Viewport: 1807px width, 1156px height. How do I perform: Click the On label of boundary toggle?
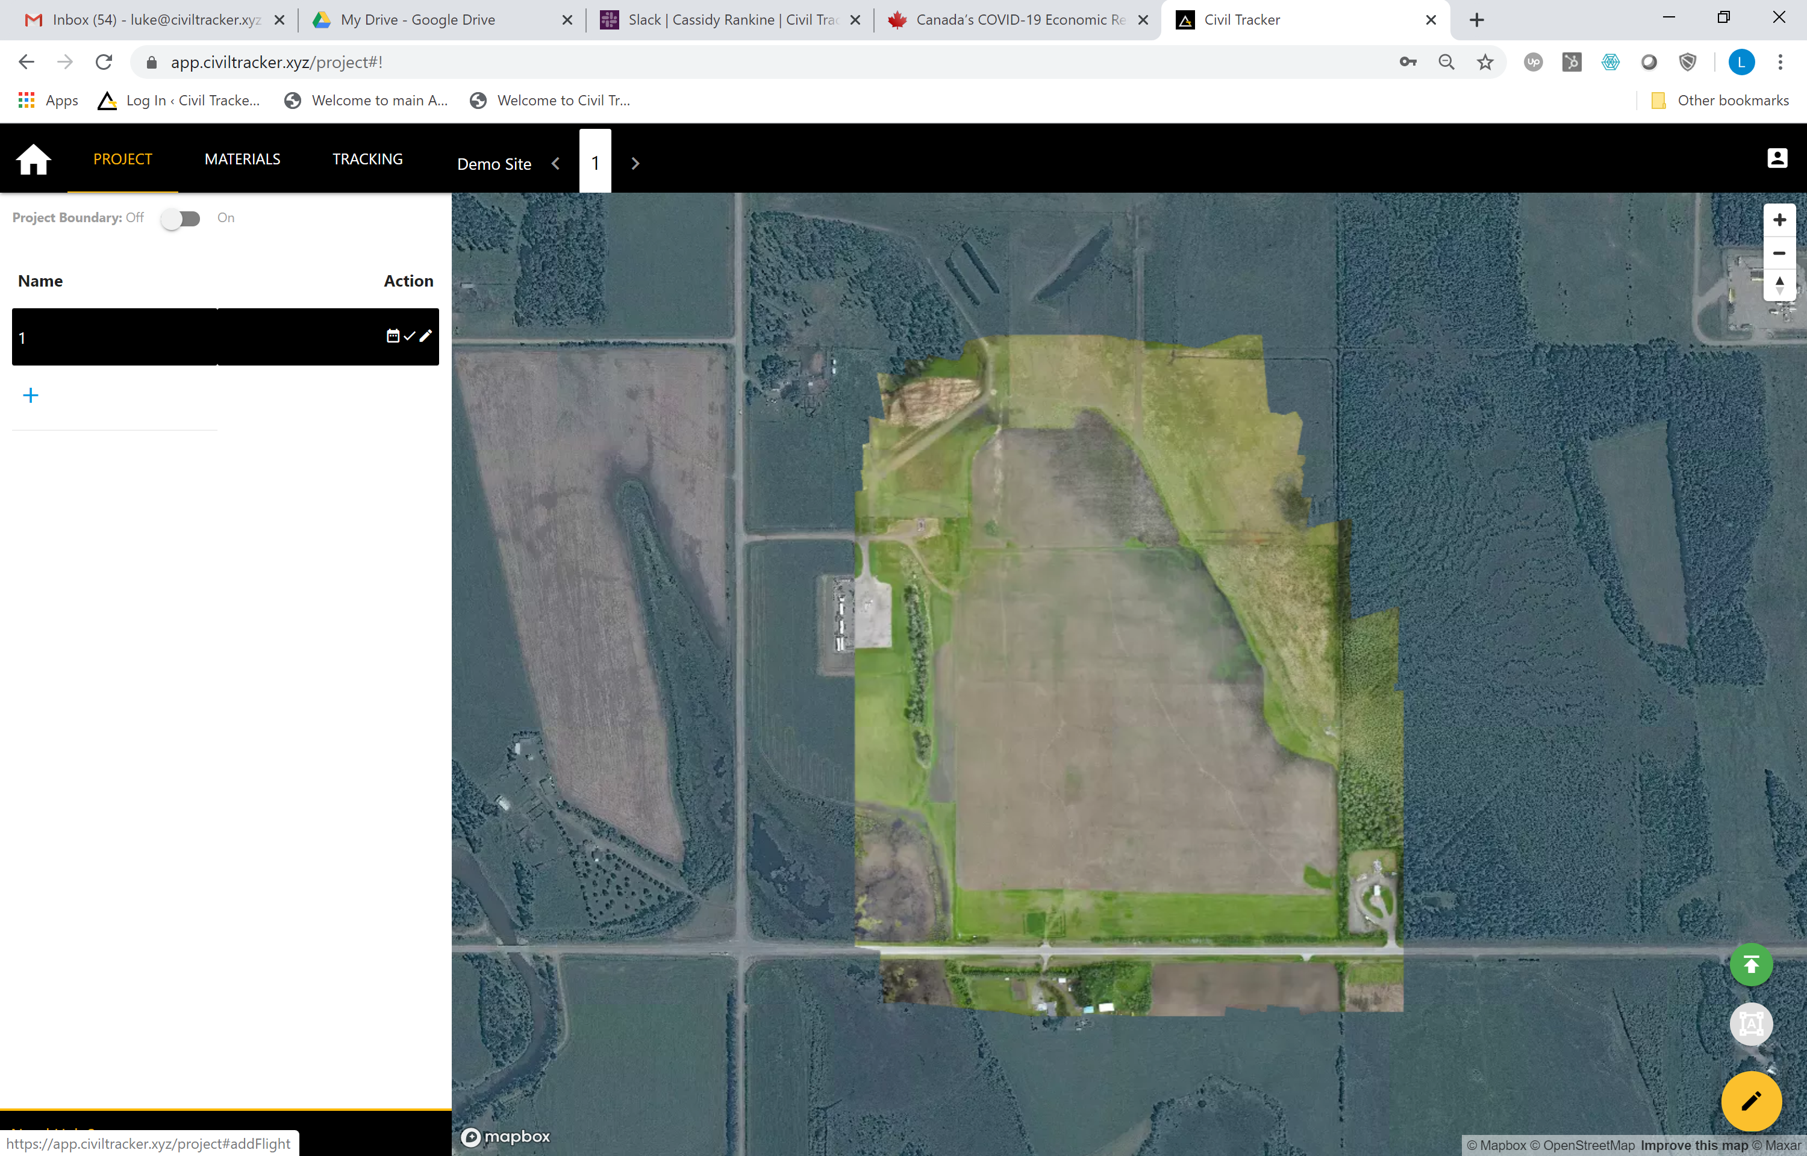click(x=226, y=218)
